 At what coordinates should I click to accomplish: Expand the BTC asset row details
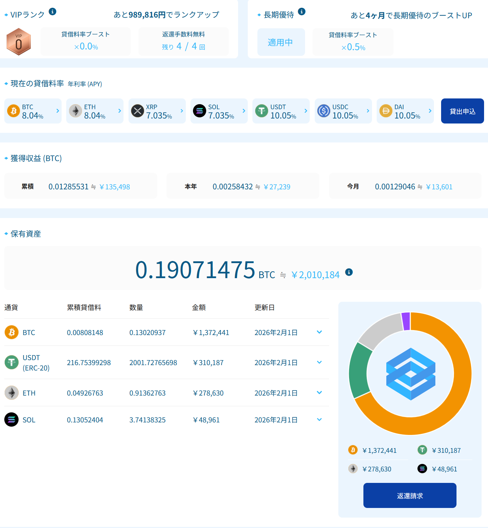tap(319, 332)
